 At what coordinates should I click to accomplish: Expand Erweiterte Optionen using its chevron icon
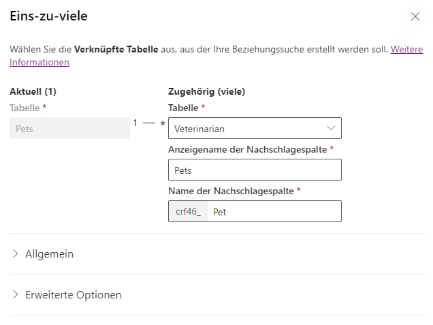16,294
